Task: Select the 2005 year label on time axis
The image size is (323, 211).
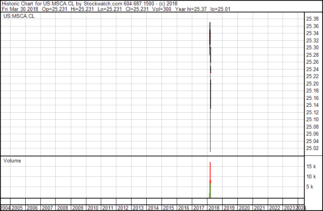Action: (17, 208)
